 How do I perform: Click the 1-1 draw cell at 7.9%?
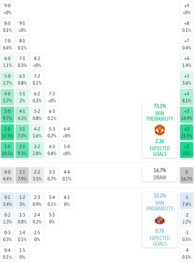tap(22, 175)
